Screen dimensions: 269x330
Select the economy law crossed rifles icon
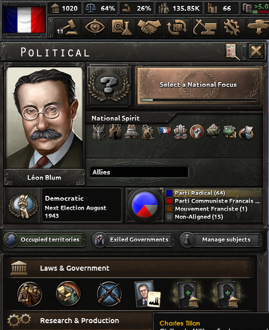pyautogui.click(x=109, y=293)
